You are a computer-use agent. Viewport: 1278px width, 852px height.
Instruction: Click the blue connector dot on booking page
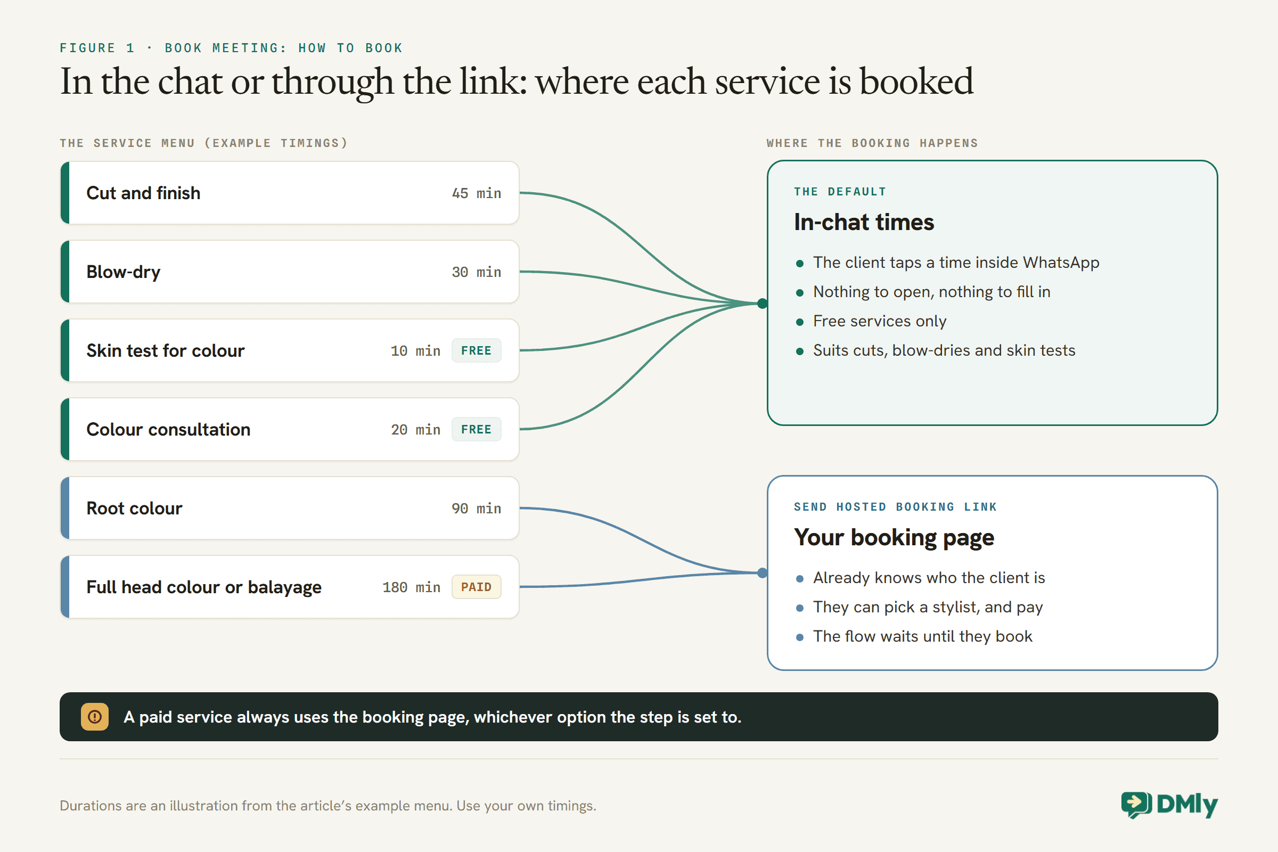763,573
